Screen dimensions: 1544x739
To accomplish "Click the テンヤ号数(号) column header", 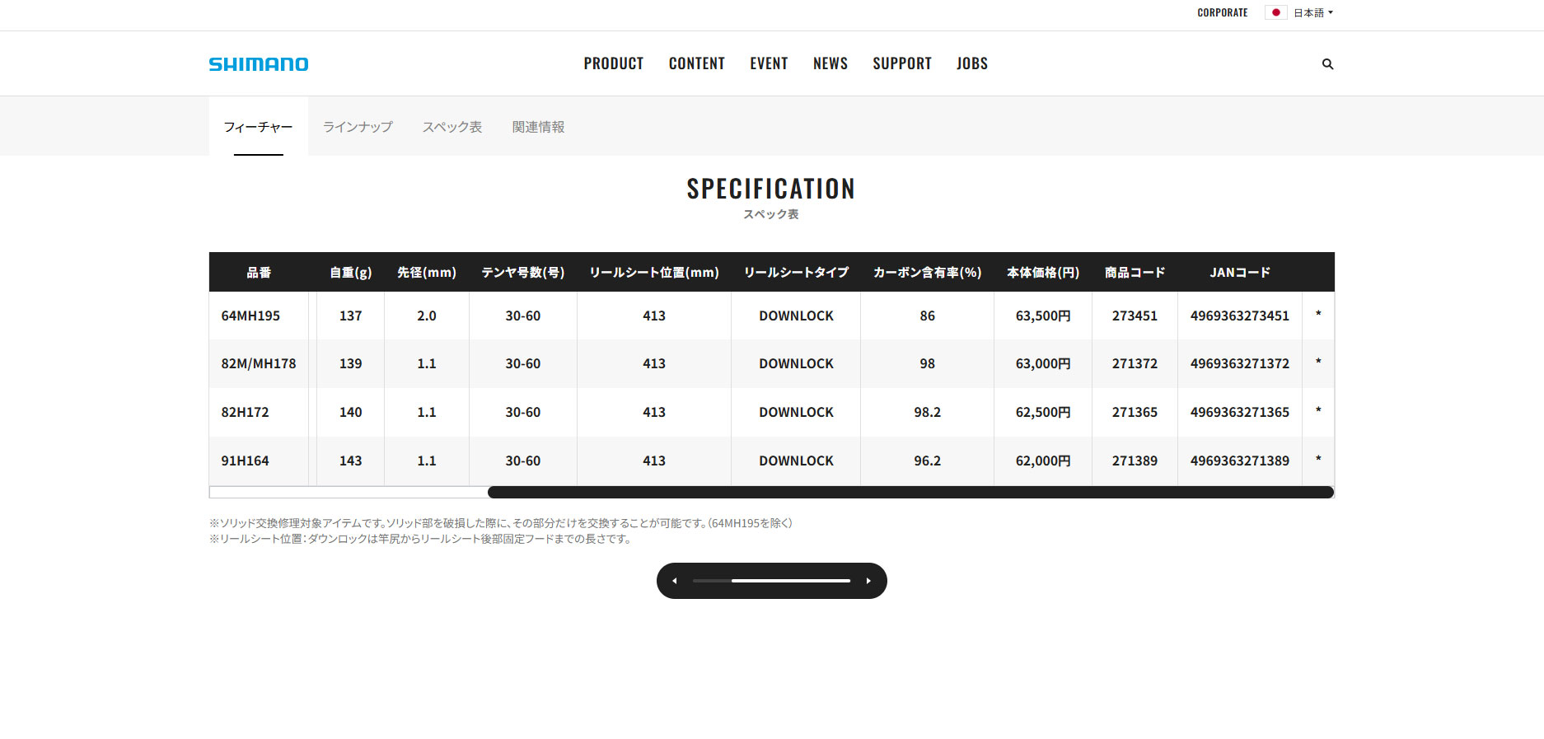I will [x=523, y=273].
